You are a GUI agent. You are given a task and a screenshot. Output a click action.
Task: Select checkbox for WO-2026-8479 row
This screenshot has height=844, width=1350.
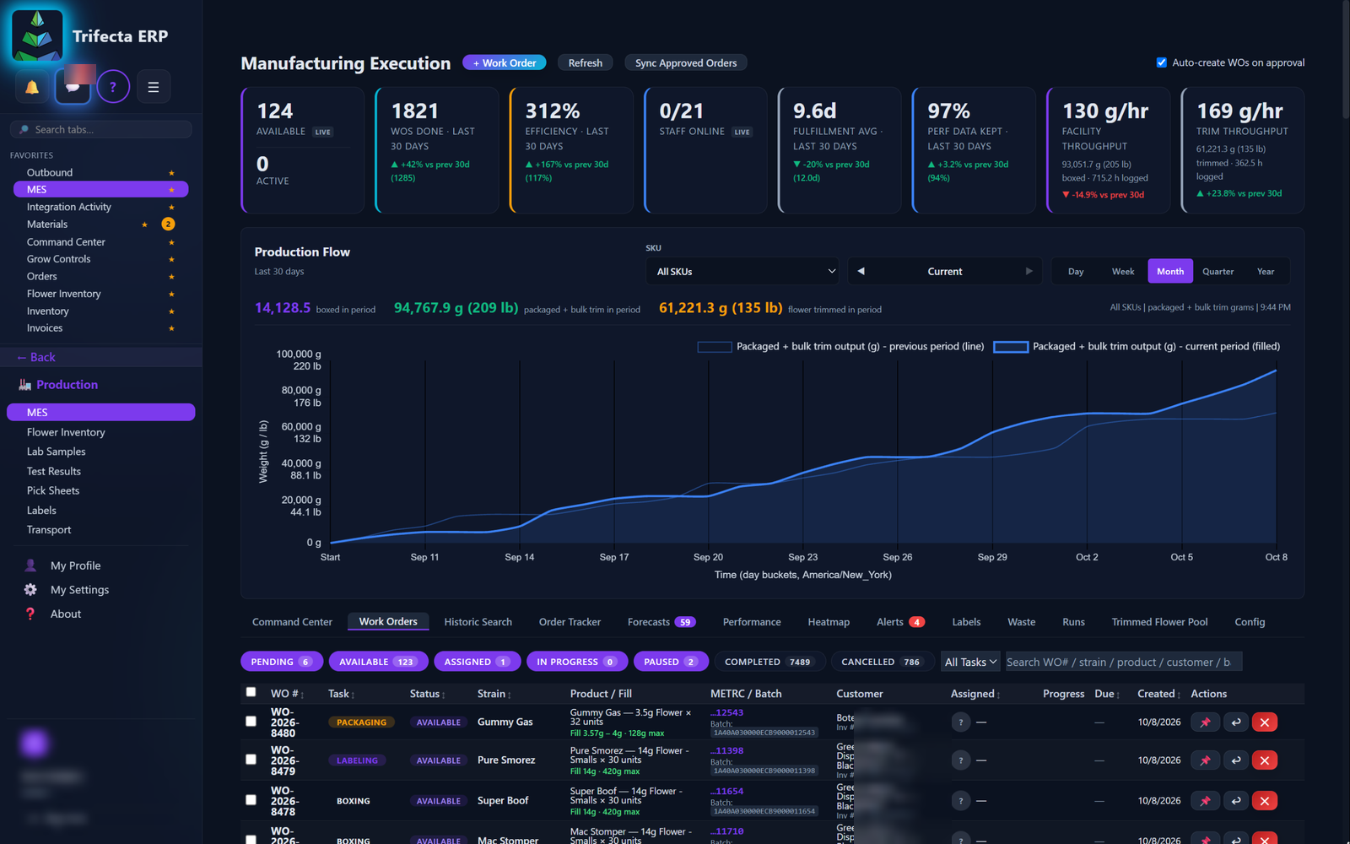(251, 760)
